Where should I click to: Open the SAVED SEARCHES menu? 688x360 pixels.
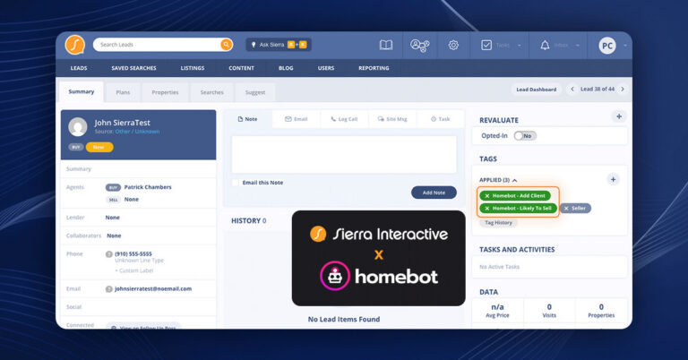133,68
